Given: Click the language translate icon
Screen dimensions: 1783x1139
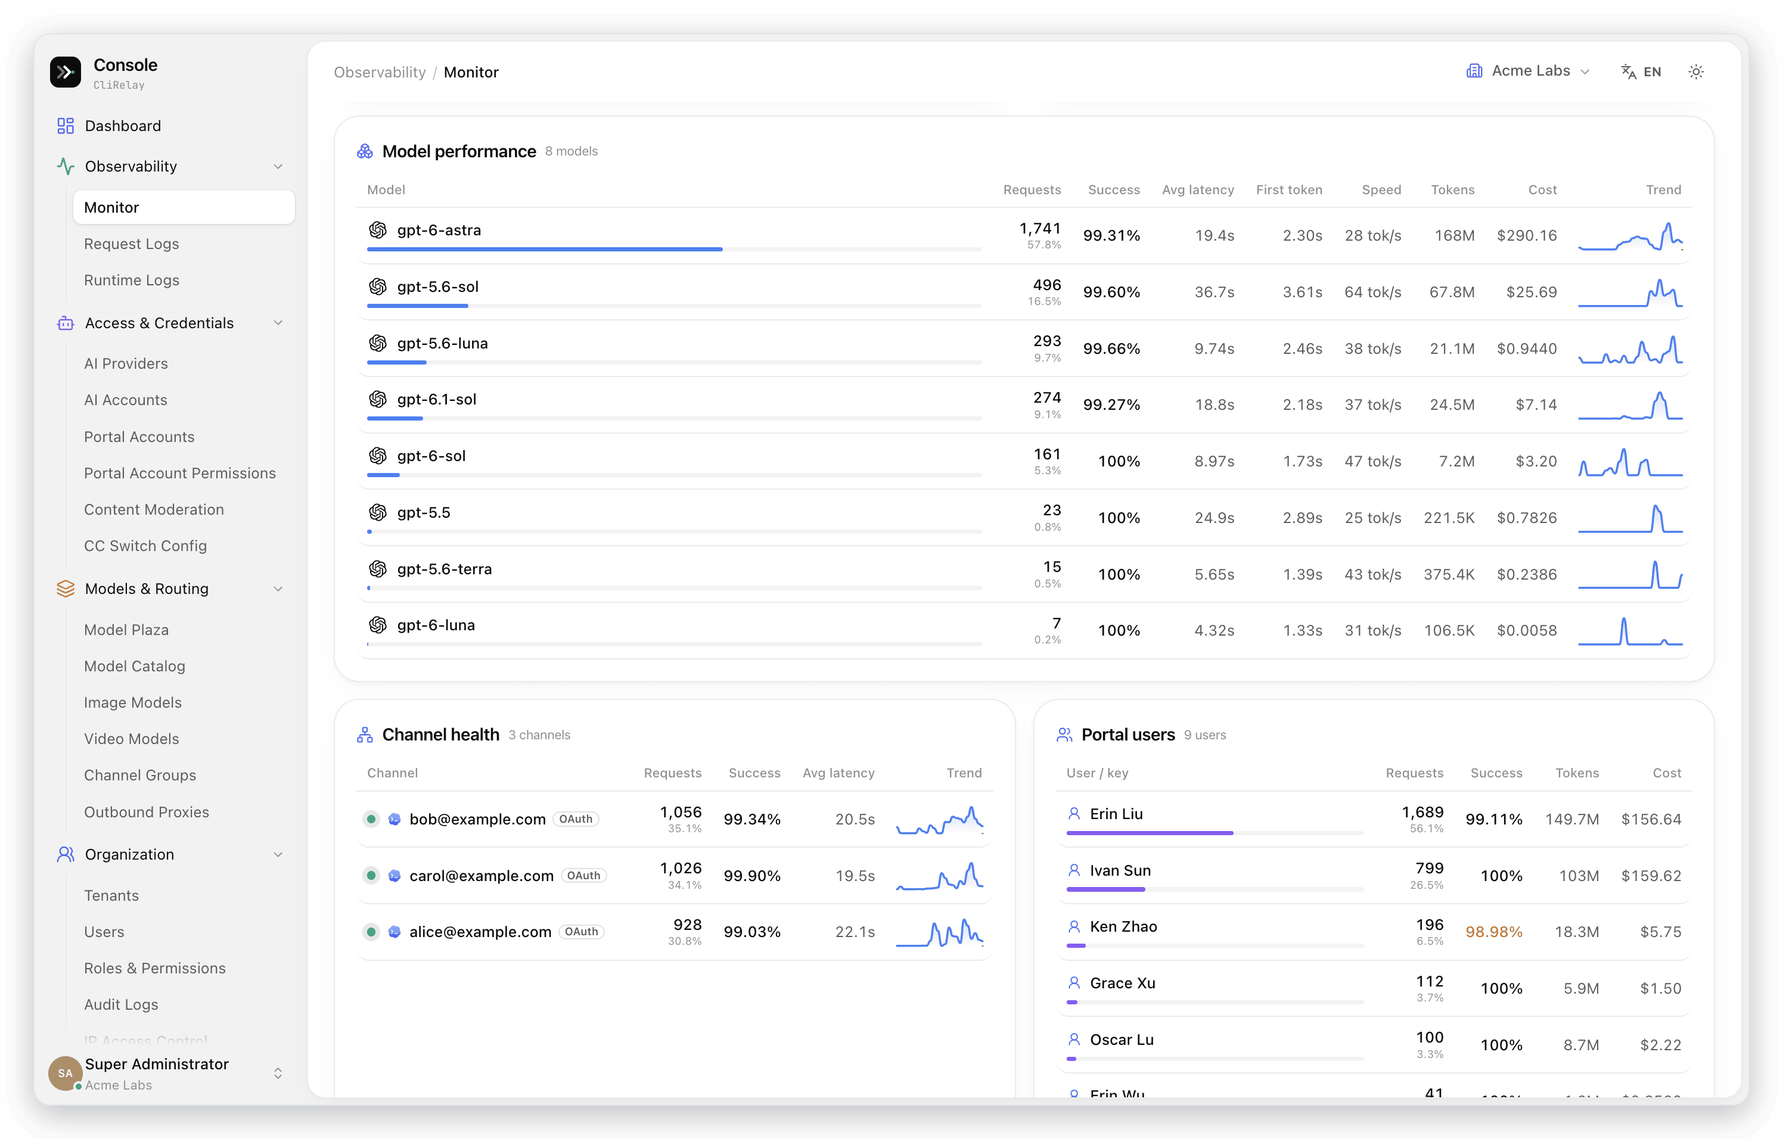Looking at the screenshot, I should [x=1628, y=72].
